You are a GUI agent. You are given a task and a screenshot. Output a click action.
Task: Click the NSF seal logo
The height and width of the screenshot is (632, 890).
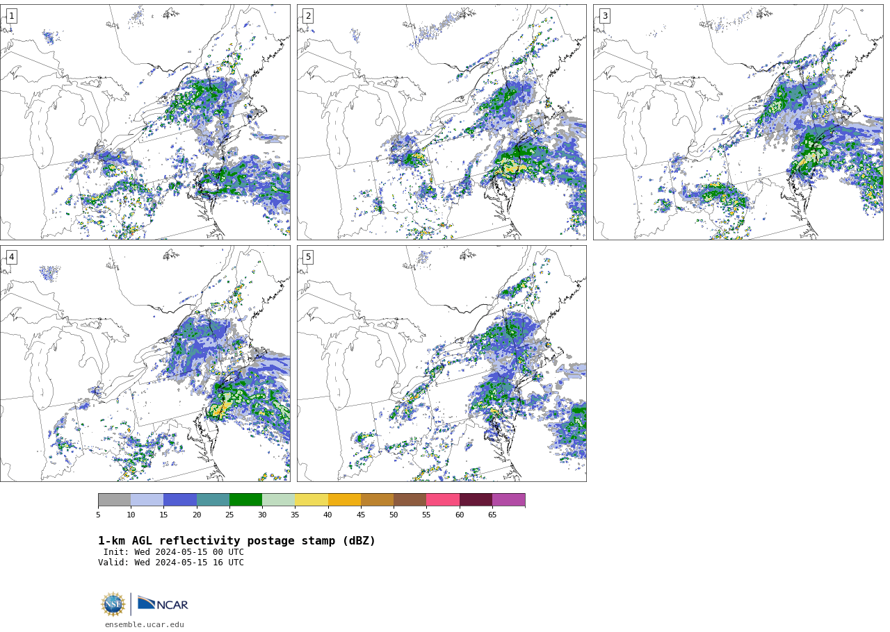pyautogui.click(x=113, y=604)
